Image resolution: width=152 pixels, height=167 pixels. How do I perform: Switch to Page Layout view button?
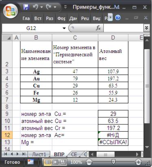(x=55, y=162)
